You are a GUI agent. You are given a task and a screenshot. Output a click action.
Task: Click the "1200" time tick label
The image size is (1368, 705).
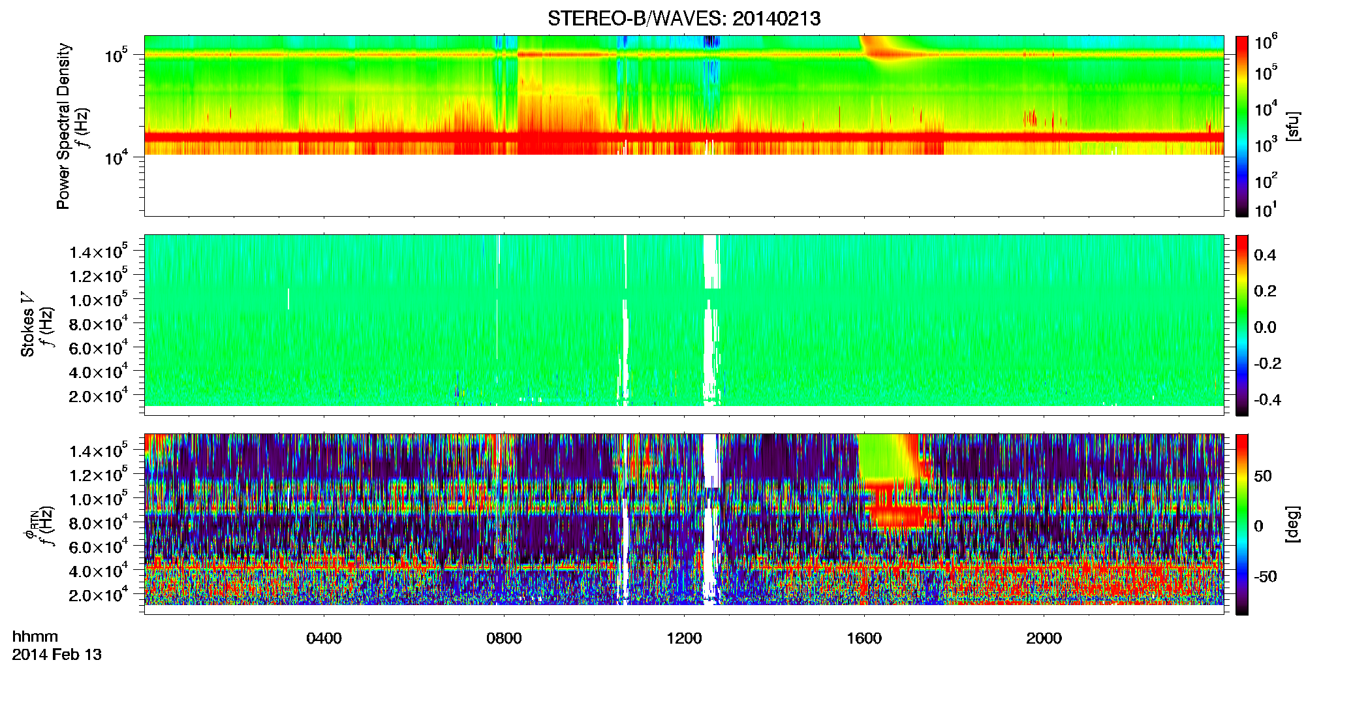tap(684, 638)
